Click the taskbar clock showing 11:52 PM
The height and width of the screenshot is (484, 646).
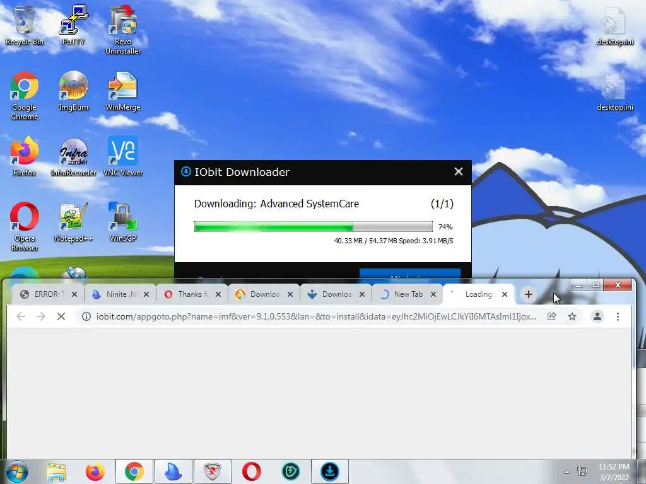(x=614, y=472)
